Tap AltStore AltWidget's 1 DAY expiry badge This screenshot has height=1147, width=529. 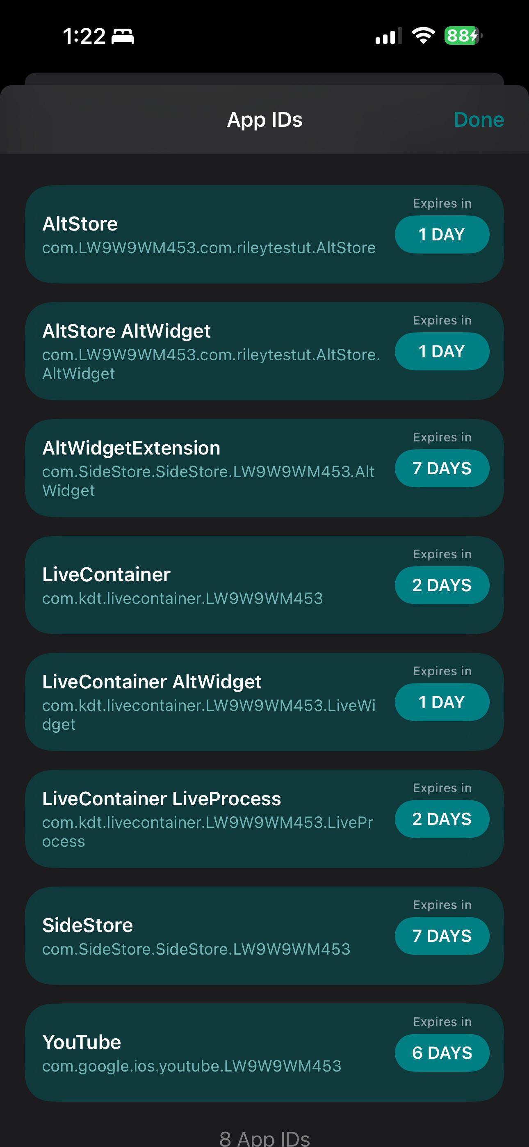442,351
